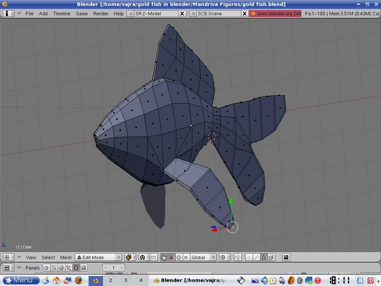Image resolution: width=381 pixels, height=286 pixels.
Task: Switch to vertex select mode
Action: pos(249,257)
